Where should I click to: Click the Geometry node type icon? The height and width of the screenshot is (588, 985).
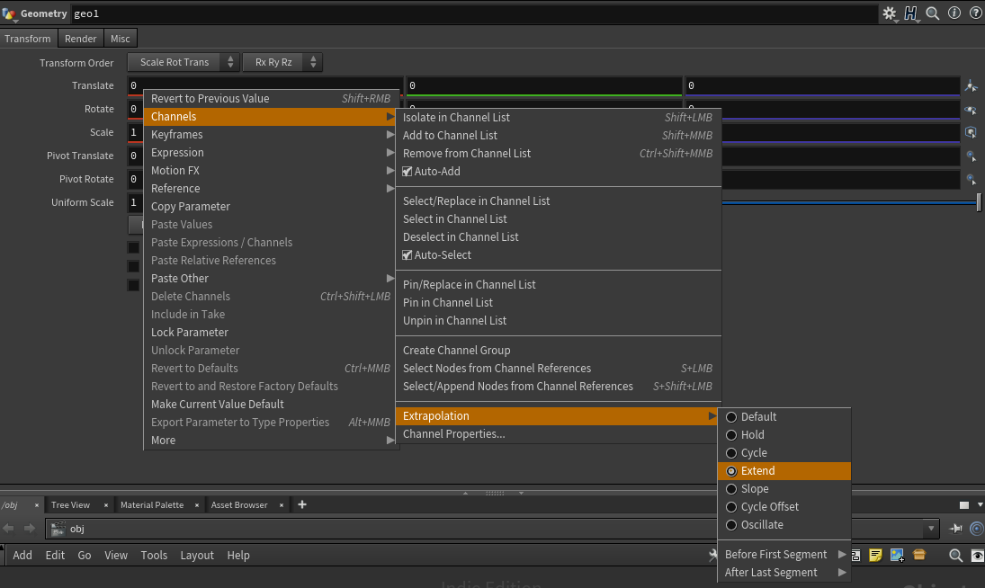[x=9, y=13]
